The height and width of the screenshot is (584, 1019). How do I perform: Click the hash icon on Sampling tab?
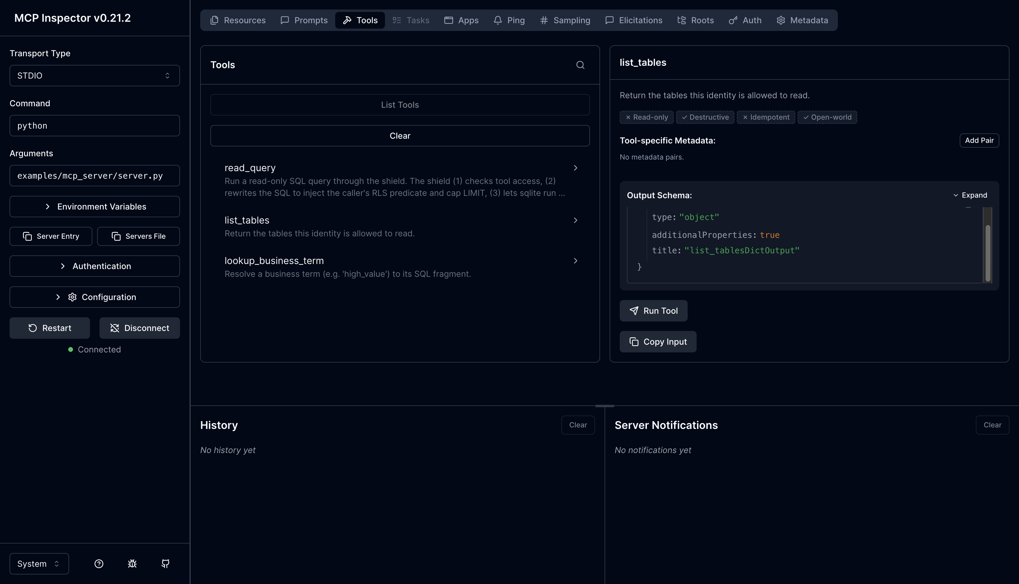(x=544, y=20)
